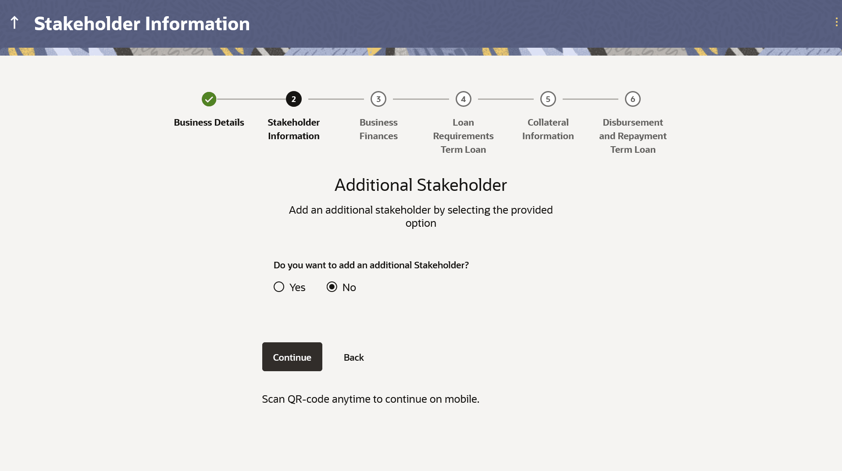Screen dimensions: 842x471
Task: Click the step 5 circle indicator
Action: coord(548,99)
